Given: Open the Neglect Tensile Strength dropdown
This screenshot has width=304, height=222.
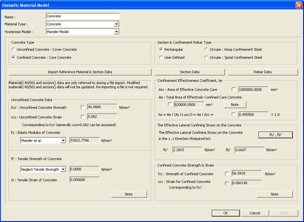Looking at the screenshot, I should point(63,169).
